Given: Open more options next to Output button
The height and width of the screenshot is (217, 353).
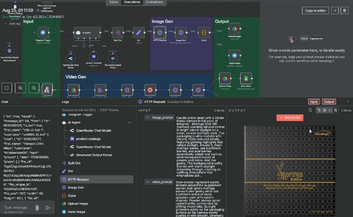Looking at the screenshot, I should click(x=341, y=102).
